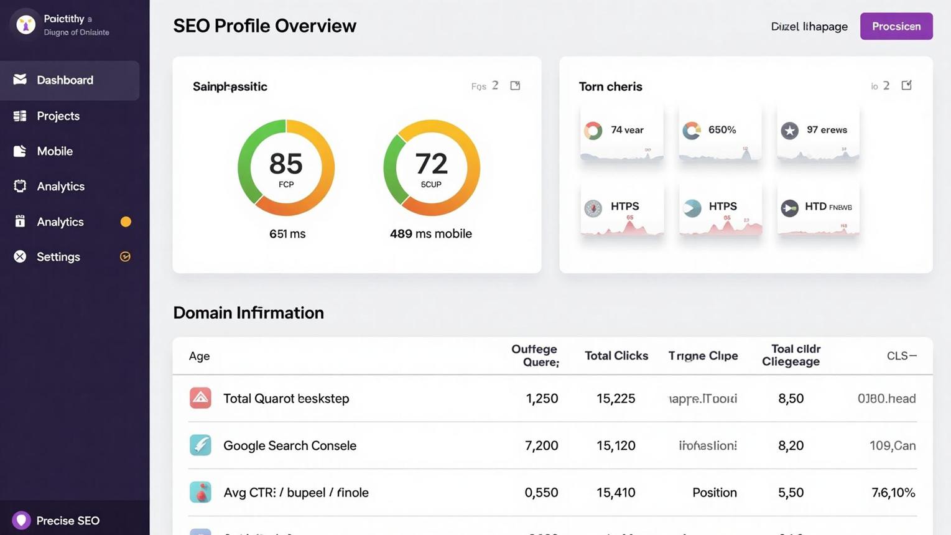Select the 'Total Quarot beskstep' row name
The image size is (951, 535).
coord(286,398)
